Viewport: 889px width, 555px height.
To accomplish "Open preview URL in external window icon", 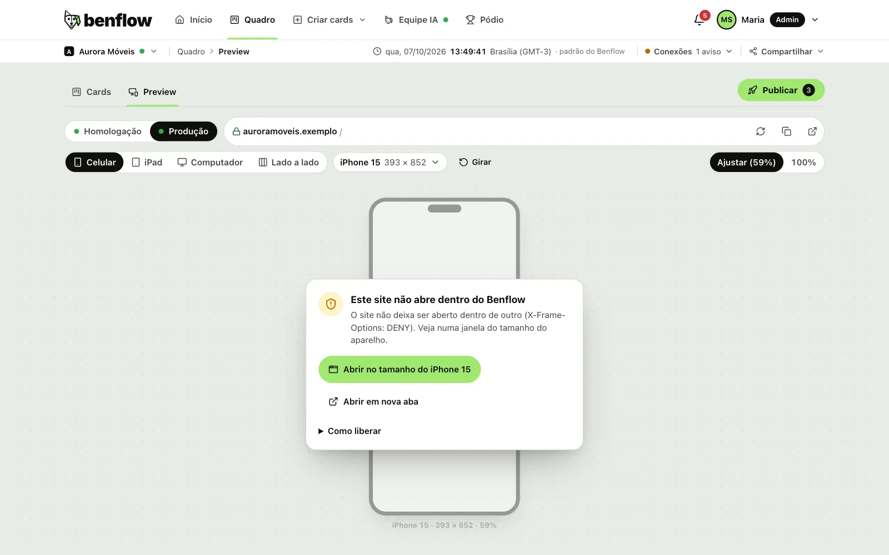I will pyautogui.click(x=812, y=132).
